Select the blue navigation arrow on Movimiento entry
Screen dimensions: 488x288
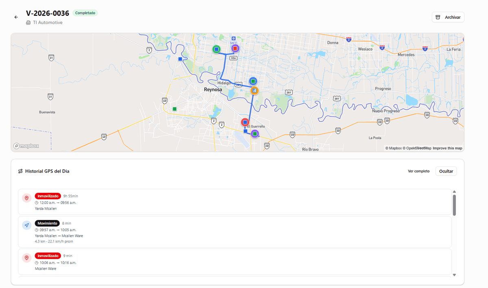coord(27,225)
